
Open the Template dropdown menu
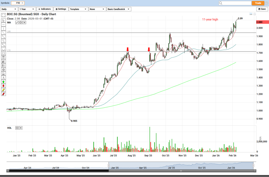pyautogui.click(x=78, y=9)
